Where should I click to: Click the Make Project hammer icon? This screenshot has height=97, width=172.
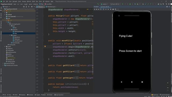tap(98, 4)
